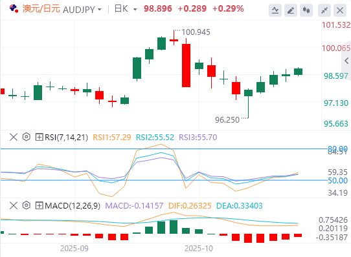The width and height of the screenshot is (351, 257).
Task: Expand the RSI panel with plus icon
Action: pos(39,137)
